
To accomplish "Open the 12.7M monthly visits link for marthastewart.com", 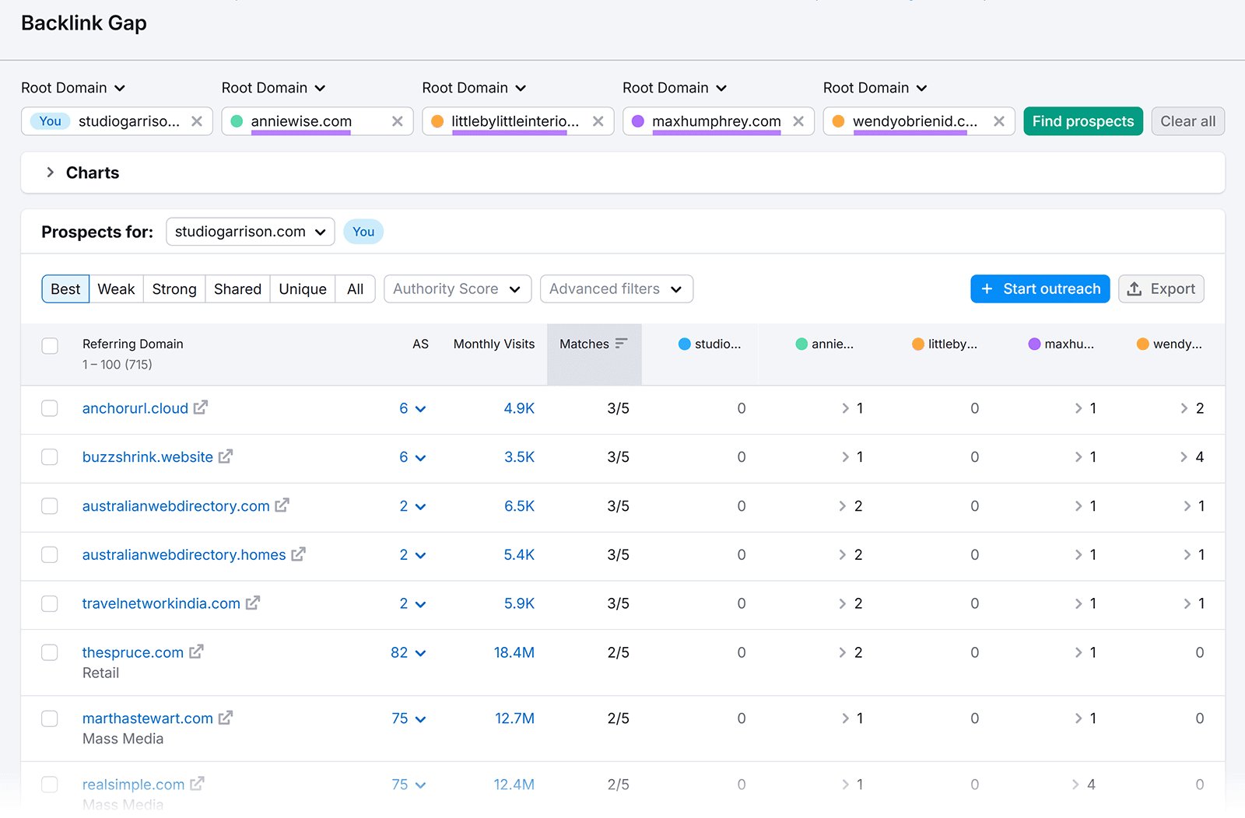I will pyautogui.click(x=514, y=718).
